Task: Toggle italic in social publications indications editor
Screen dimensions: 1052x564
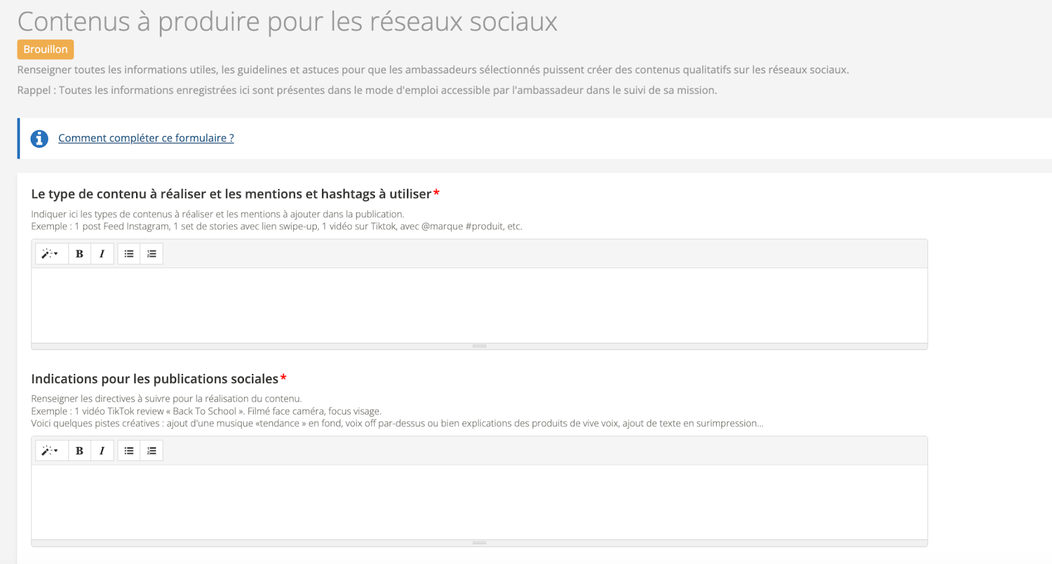Action: point(102,451)
